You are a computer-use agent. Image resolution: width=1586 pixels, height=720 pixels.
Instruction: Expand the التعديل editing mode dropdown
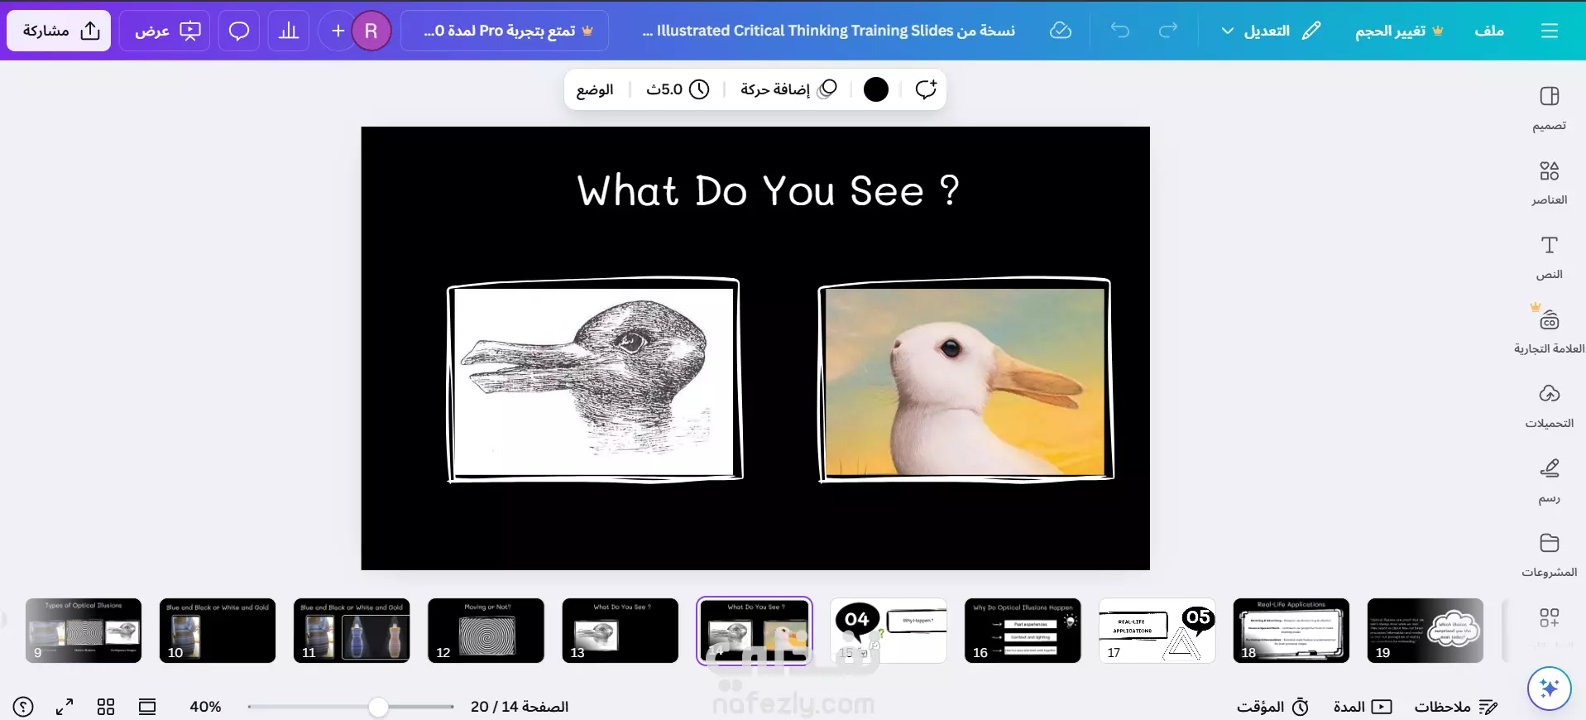(1270, 31)
